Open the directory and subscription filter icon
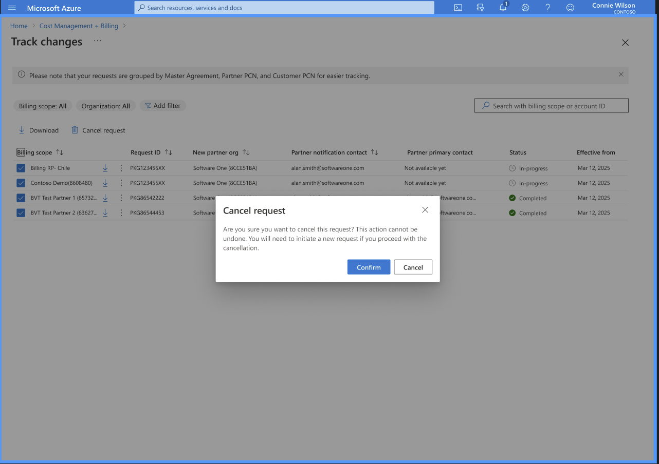 pyautogui.click(x=481, y=8)
